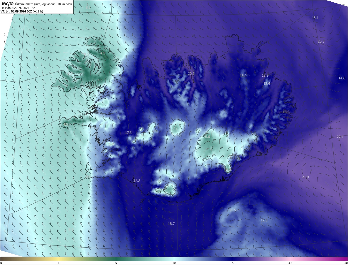Click the map value 14.6
The image size is (348, 265).
click(342, 78)
